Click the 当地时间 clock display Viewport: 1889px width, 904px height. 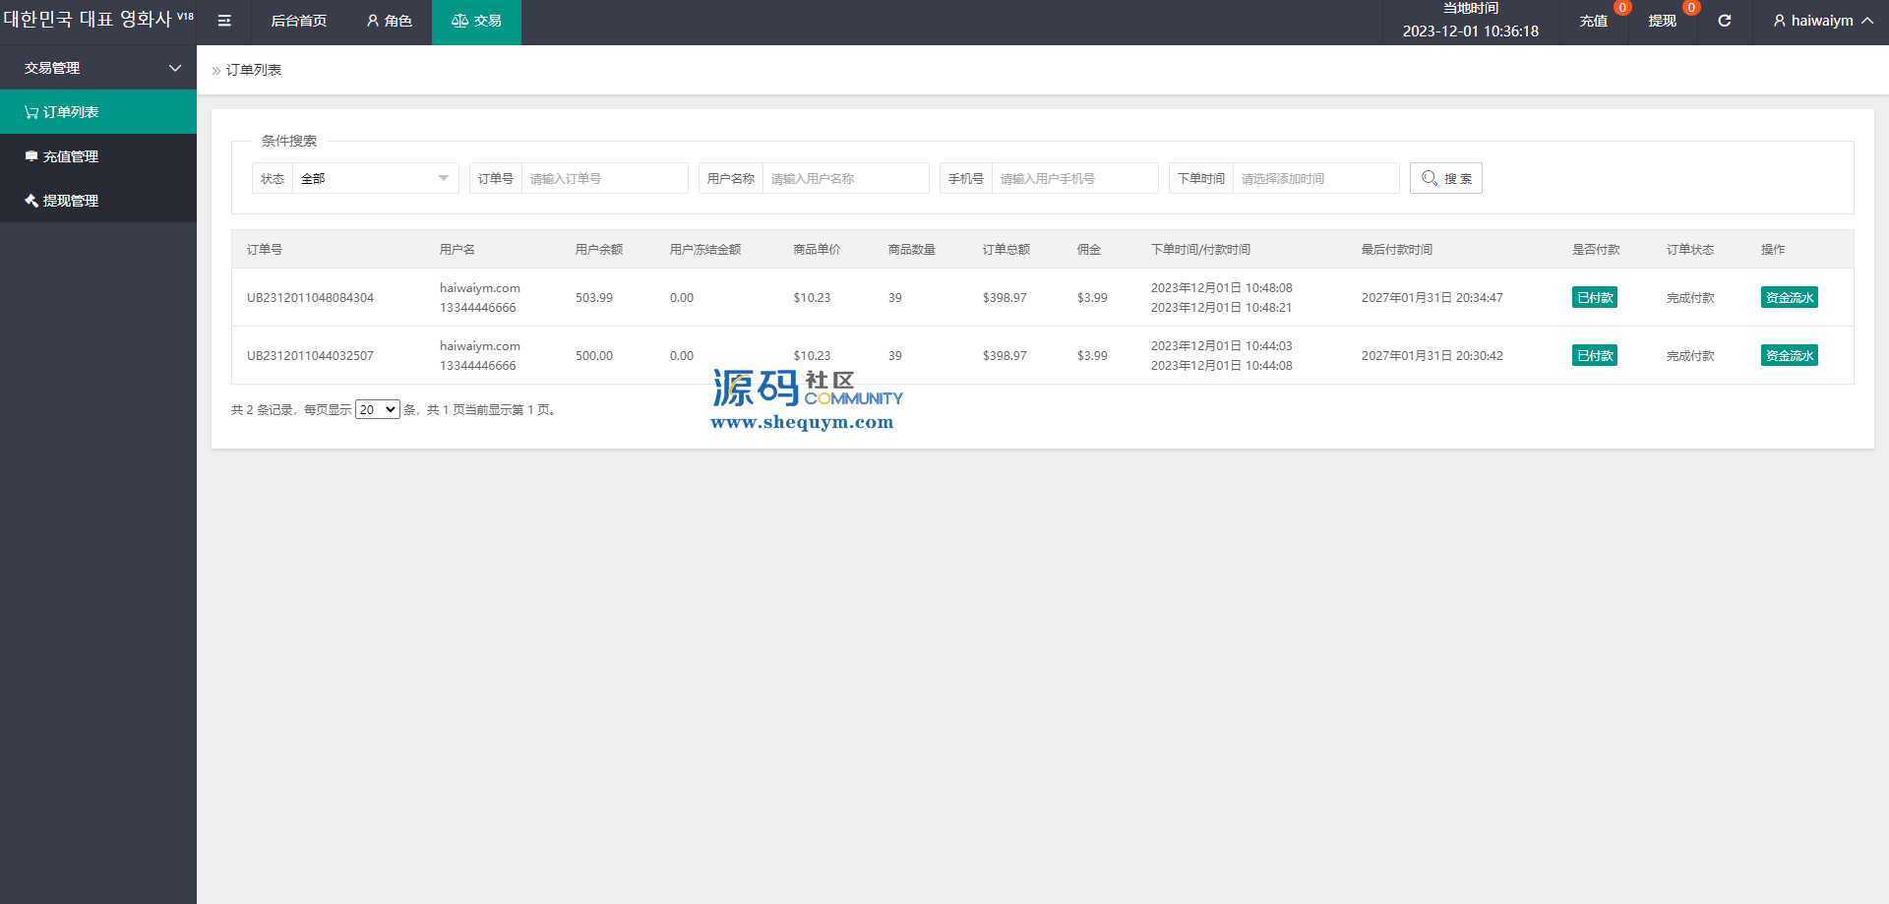click(1471, 21)
